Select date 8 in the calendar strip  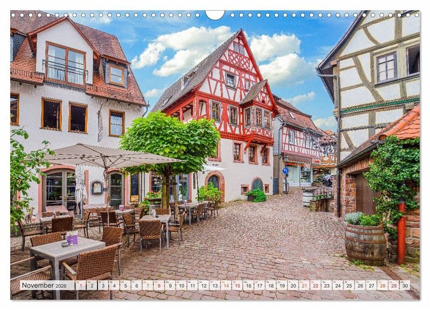point(159,285)
